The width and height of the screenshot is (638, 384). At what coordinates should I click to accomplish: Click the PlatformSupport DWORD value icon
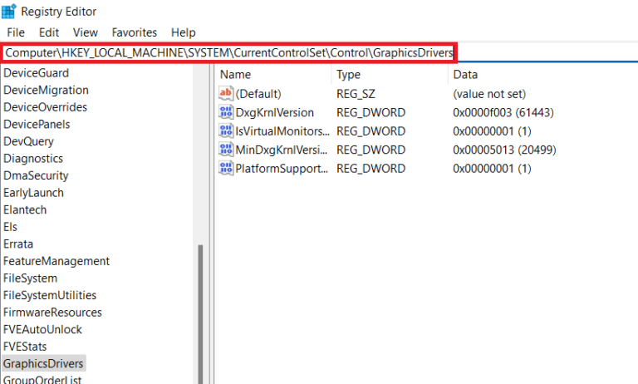226,168
